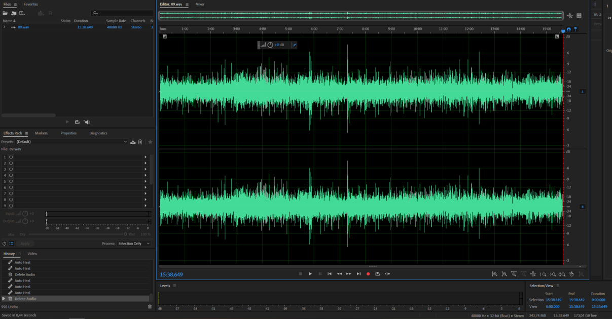
Task: Sort files by Sample Rate column
Action: coord(116,21)
